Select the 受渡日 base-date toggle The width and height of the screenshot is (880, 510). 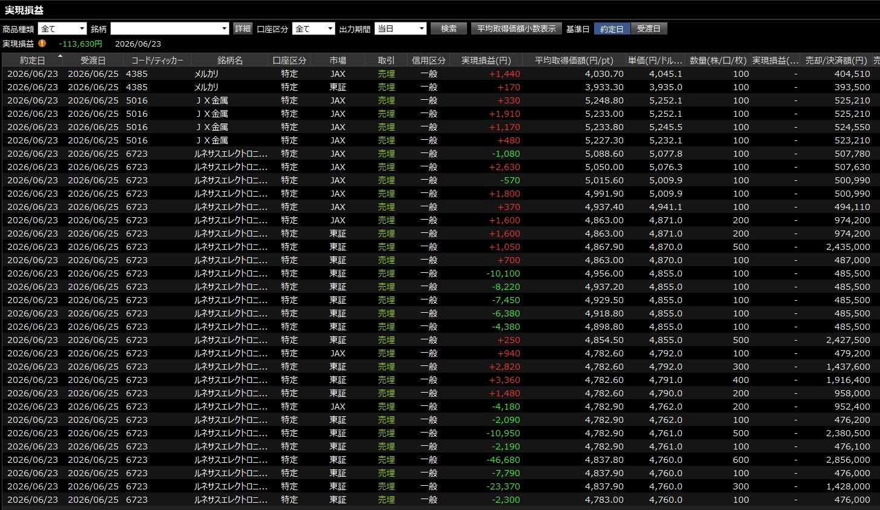click(x=649, y=28)
